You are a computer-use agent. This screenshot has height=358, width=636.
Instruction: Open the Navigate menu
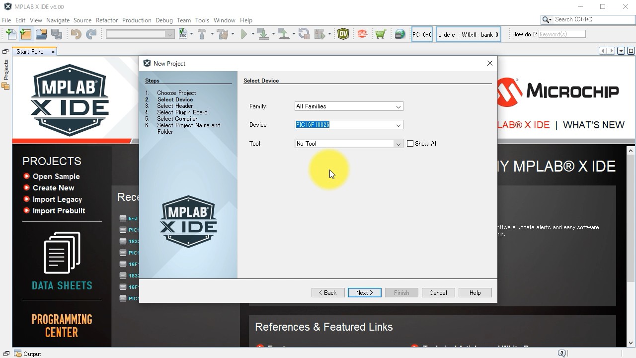click(x=58, y=20)
